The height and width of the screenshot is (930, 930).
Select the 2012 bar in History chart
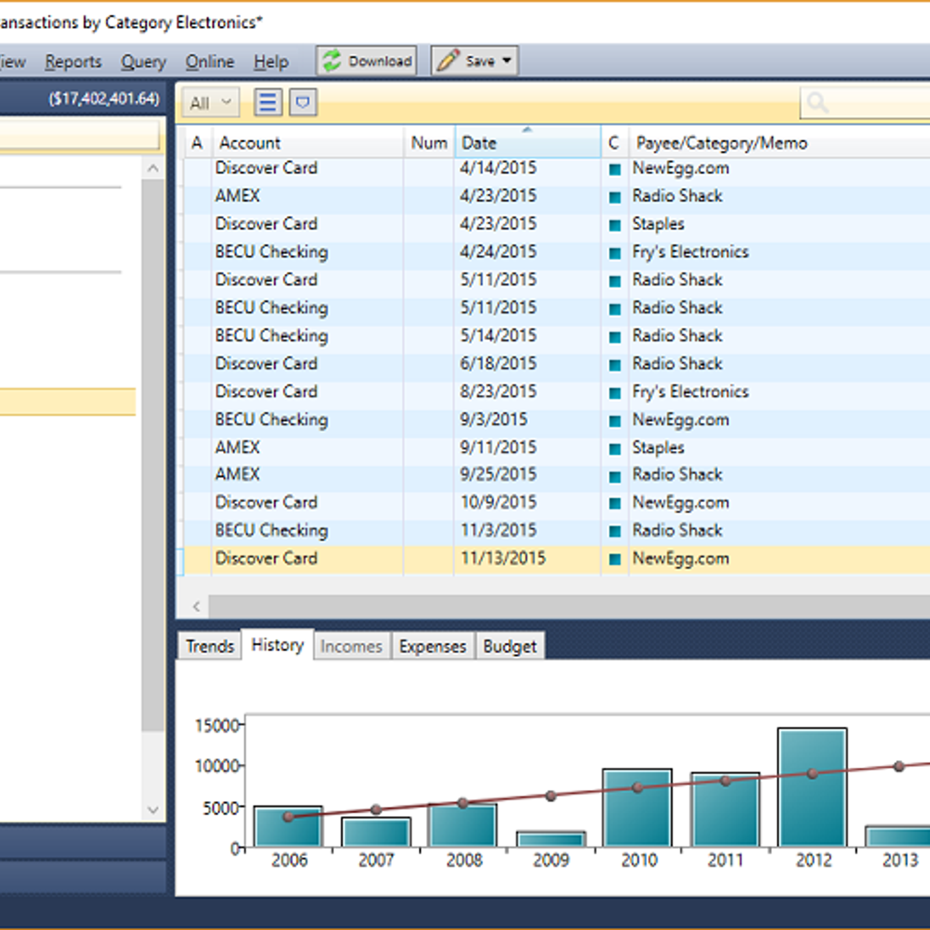[x=813, y=788]
